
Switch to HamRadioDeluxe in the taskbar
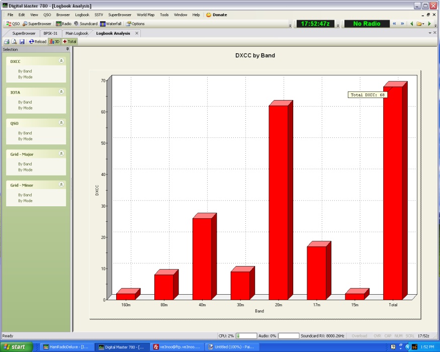(x=65, y=347)
